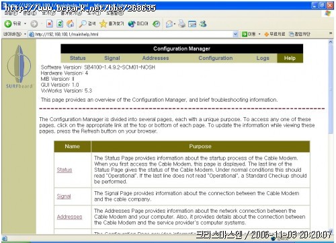Viewport: 336px width, 243px height.
Task: Click the vertical scrollbar up arrow
Action: pyautogui.click(x=331, y=42)
